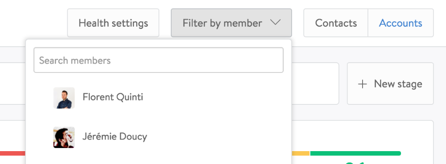Viewport: 446px width, 164px height.
Task: Open the Filter by member dropdown
Action: [x=231, y=23]
